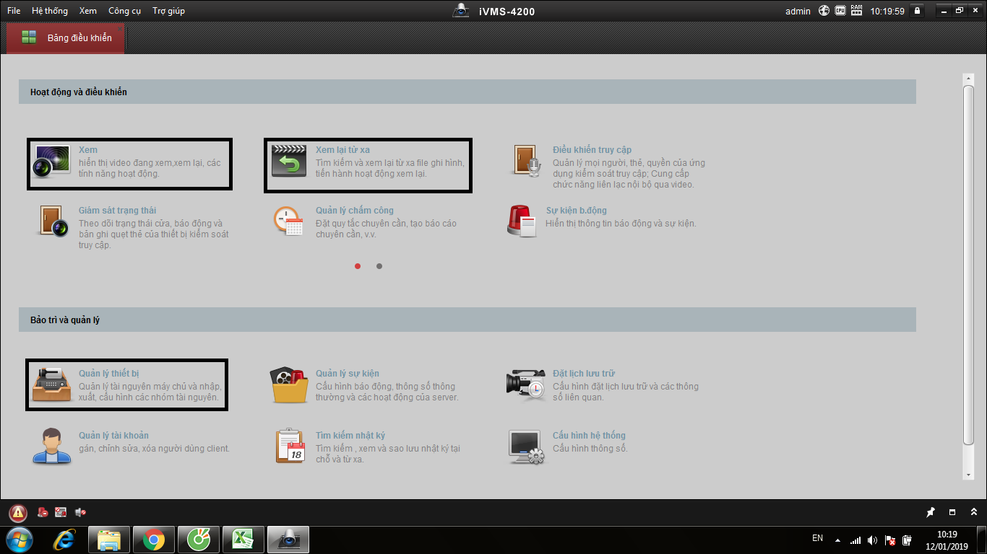Viewport: 987px width, 554px height.
Task: Open the Hệ thống menu
Action: tap(50, 11)
